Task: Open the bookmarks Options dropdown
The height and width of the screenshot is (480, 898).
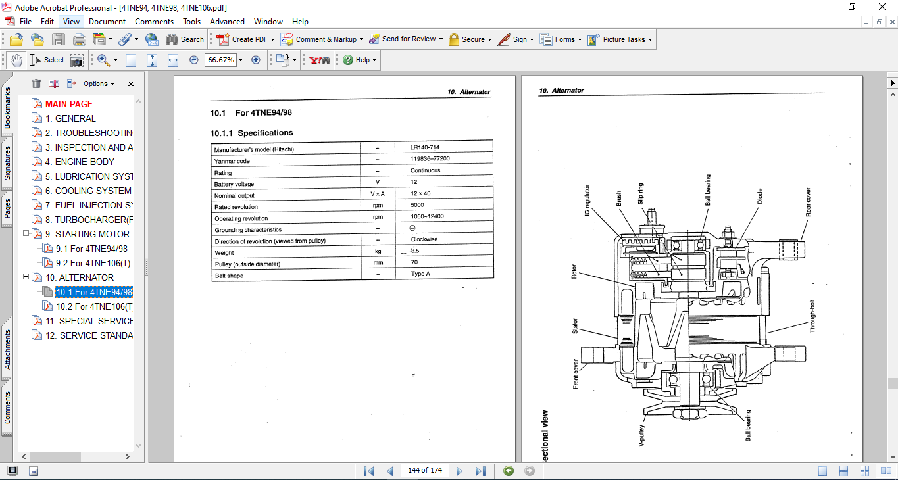Action: click(x=99, y=84)
